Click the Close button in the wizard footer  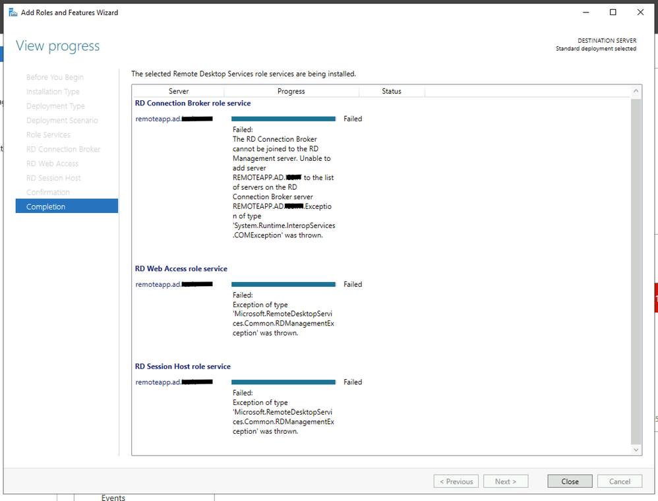point(570,481)
